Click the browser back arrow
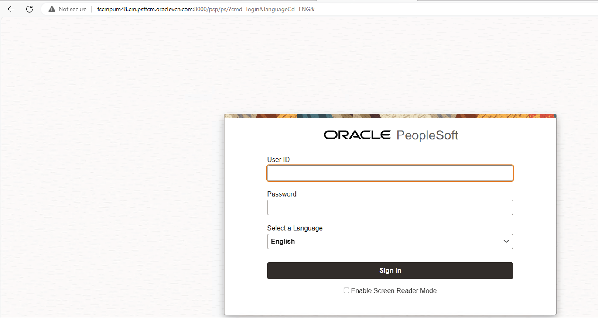 pyautogui.click(x=11, y=9)
